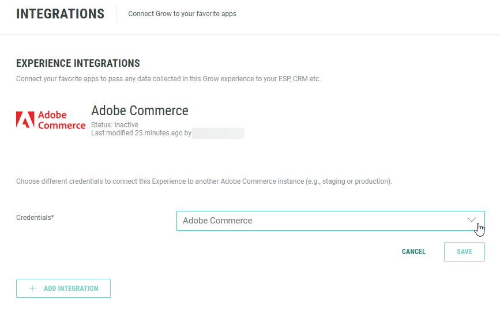Click the large Adobe Commerce integration title
The width and height of the screenshot is (500, 311).
140,111
